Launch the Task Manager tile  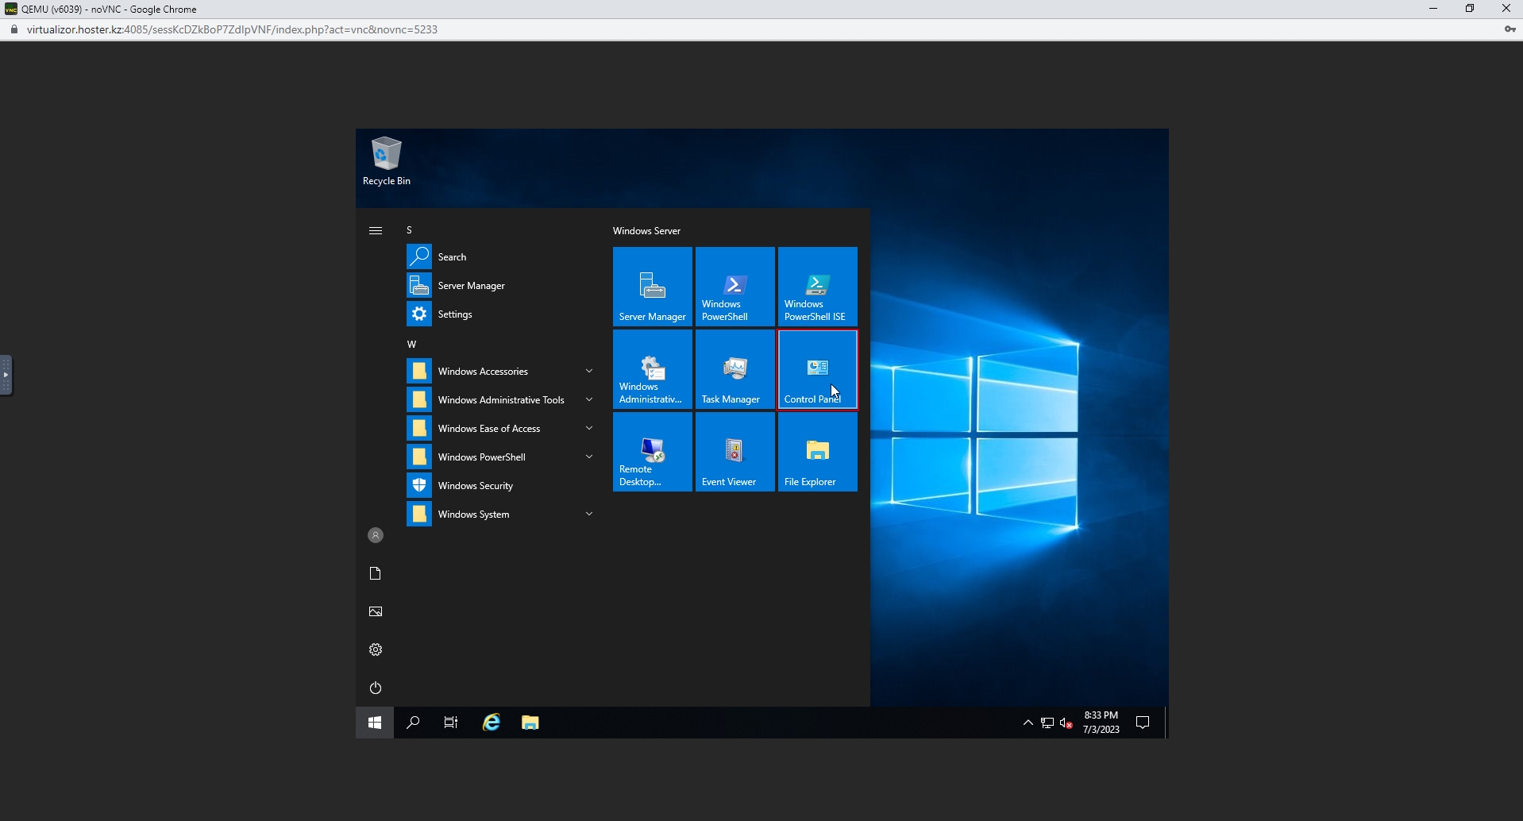(735, 369)
